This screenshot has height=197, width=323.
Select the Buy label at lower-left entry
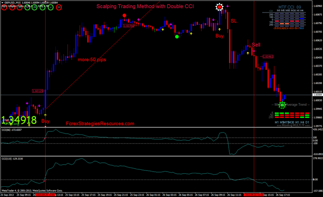pyautogui.click(x=46, y=121)
